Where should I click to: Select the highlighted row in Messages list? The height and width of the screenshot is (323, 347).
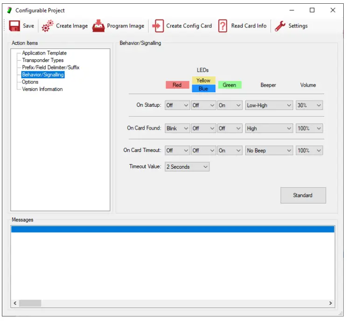coord(172,229)
